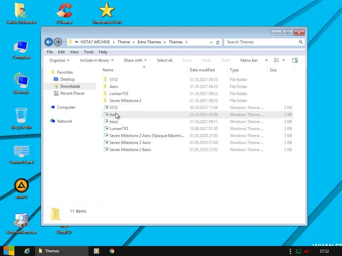The height and width of the screenshot is (256, 342).
Task: Select Downloads in navigation pane
Action: coord(70,86)
